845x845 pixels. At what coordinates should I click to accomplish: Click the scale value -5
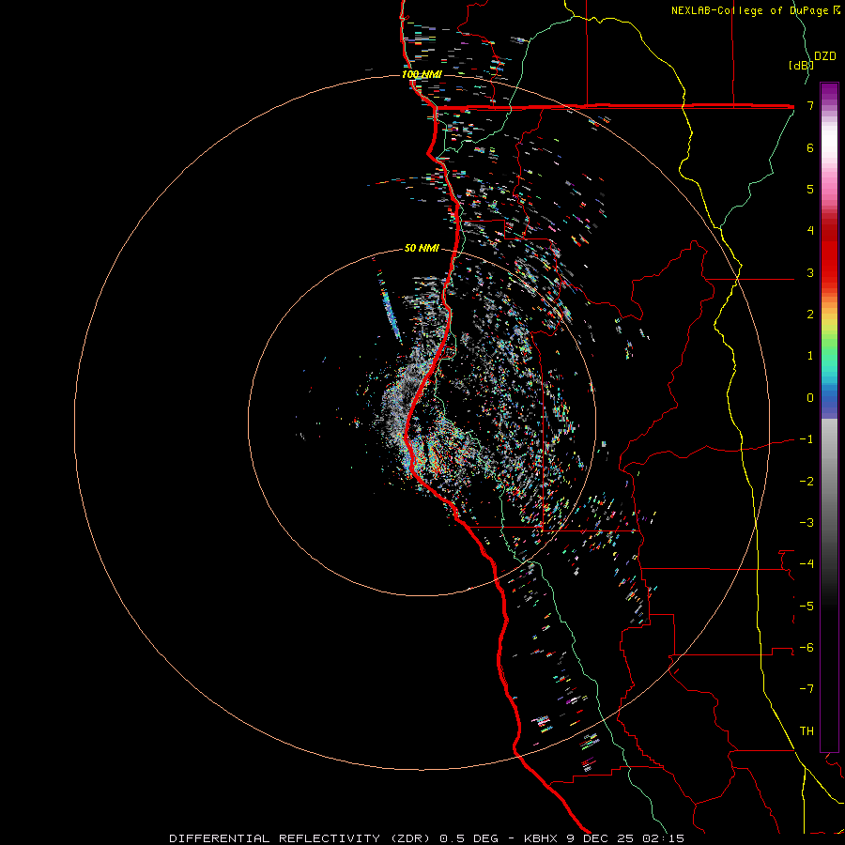(x=807, y=606)
